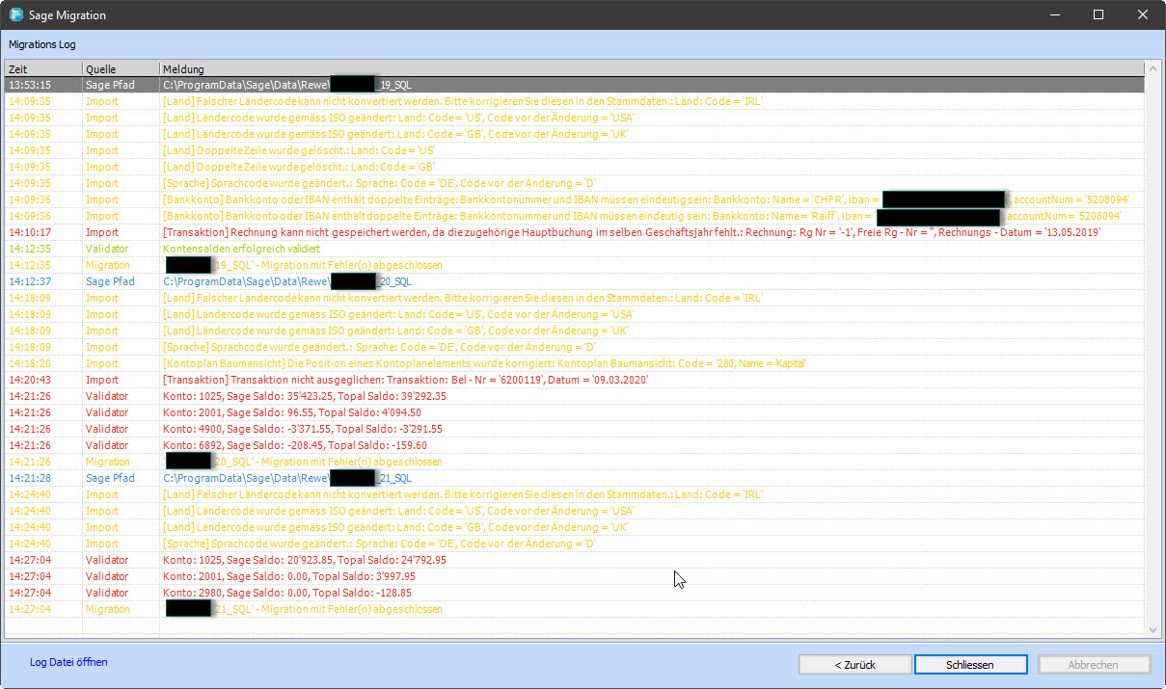Select the Konto 2980 validator entry
The width and height of the screenshot is (1166, 689).
tap(287, 593)
